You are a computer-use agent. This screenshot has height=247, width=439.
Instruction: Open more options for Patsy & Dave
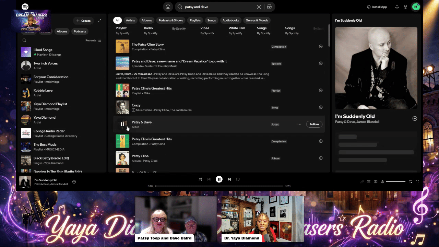pos(299,124)
